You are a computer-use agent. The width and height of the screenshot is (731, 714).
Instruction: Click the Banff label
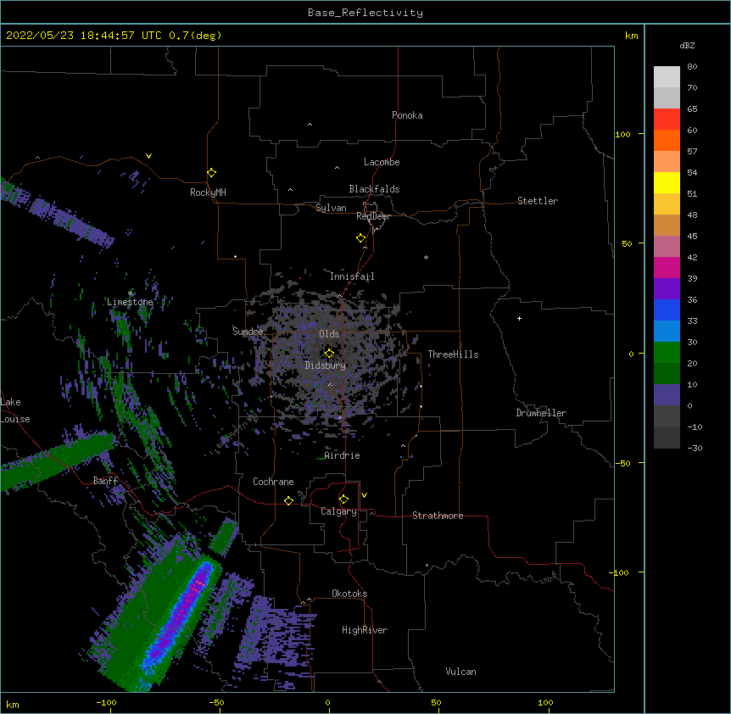[105, 481]
